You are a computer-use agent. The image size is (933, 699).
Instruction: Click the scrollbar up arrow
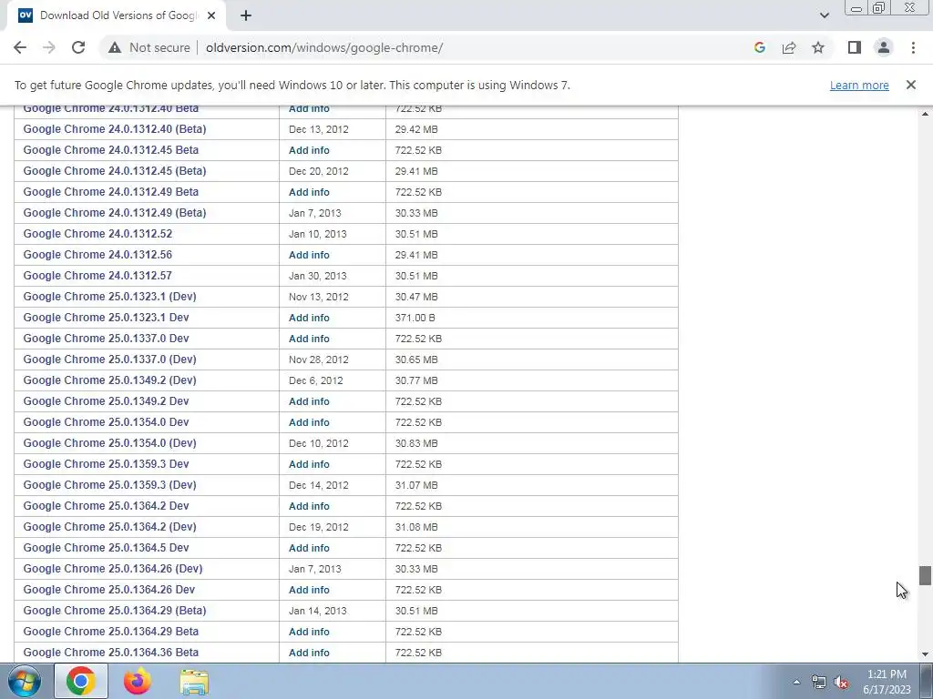(x=925, y=114)
